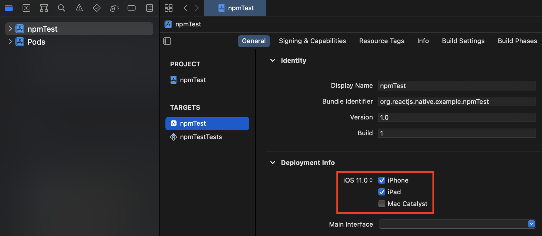
Task: Select npmTest in the project navigator
Action: click(79, 29)
